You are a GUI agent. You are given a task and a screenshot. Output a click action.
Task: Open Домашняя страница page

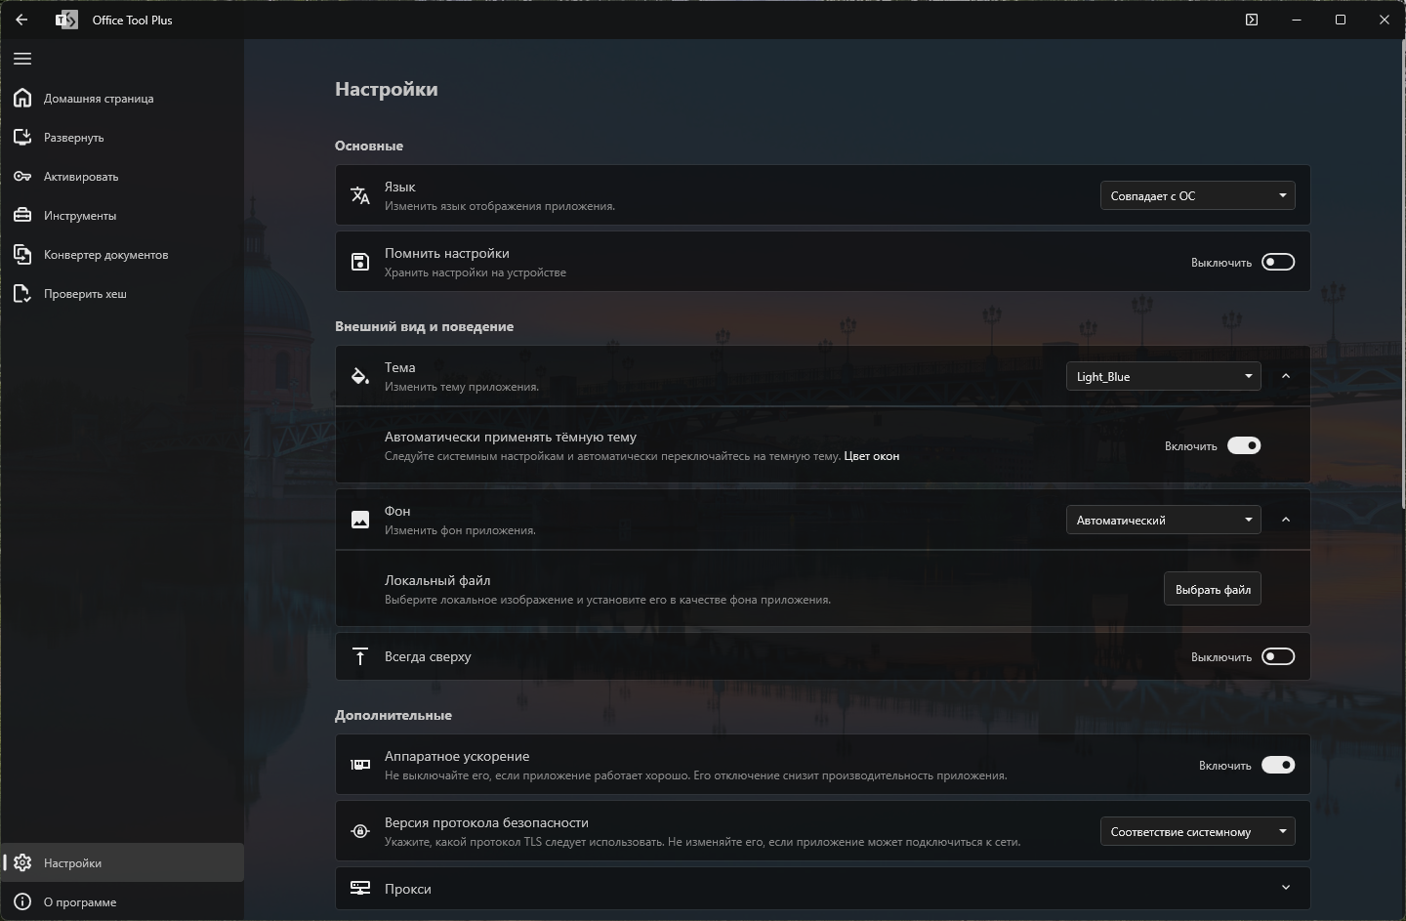click(122, 98)
